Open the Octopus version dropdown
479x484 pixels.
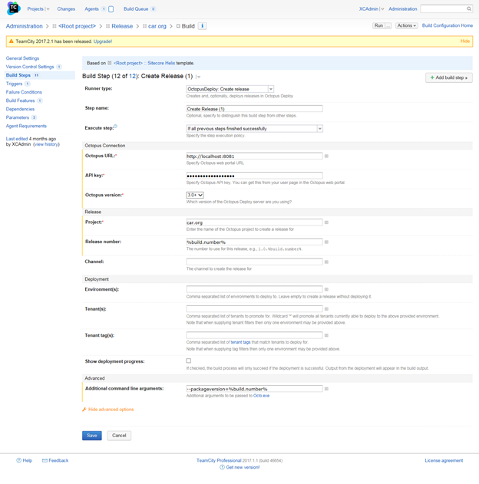click(195, 195)
